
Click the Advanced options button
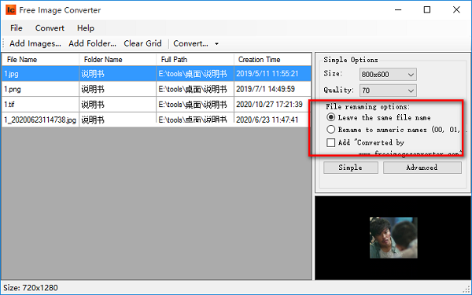click(422, 168)
